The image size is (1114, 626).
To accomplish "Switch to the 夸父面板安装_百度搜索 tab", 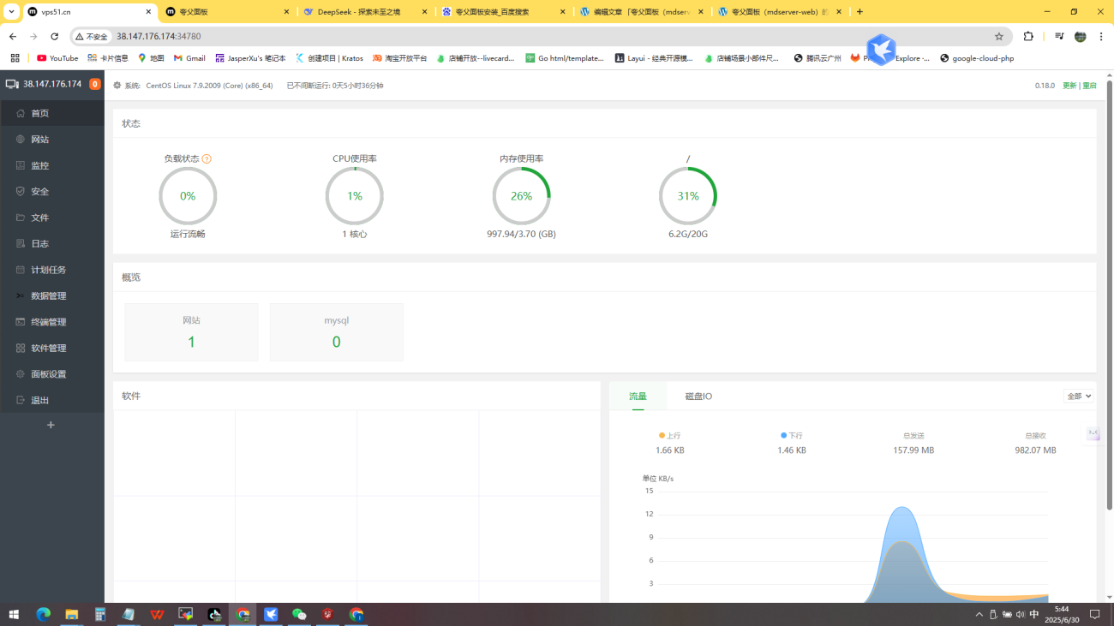I will (x=505, y=12).
